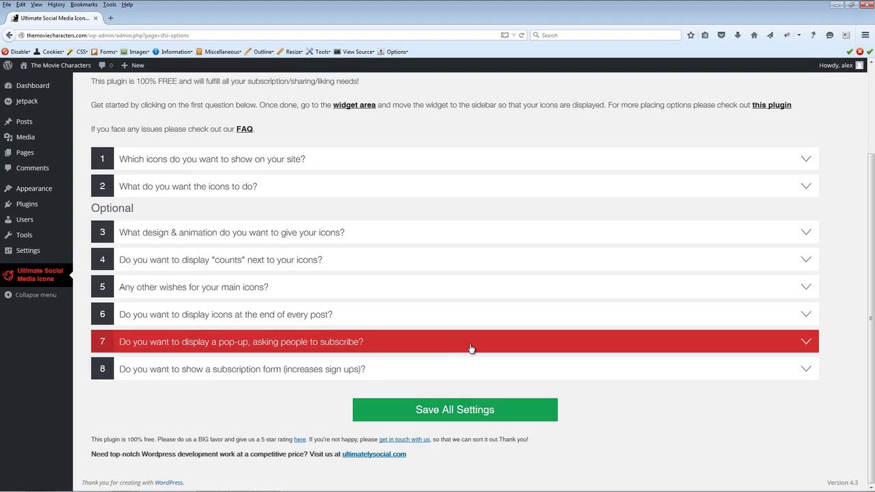Click the 'get in touch with us' link
Screen dimensions: 875x492
click(x=405, y=439)
